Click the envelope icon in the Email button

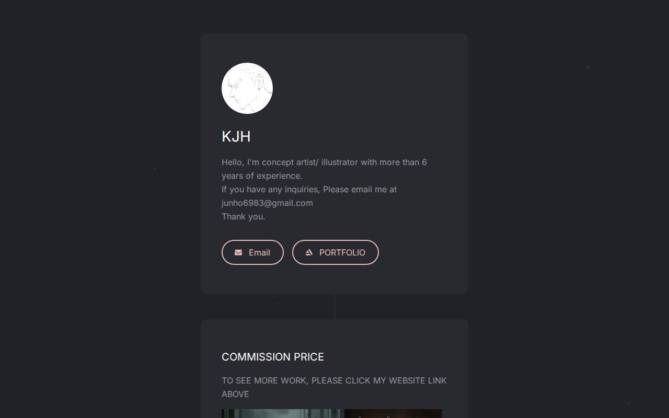(238, 252)
